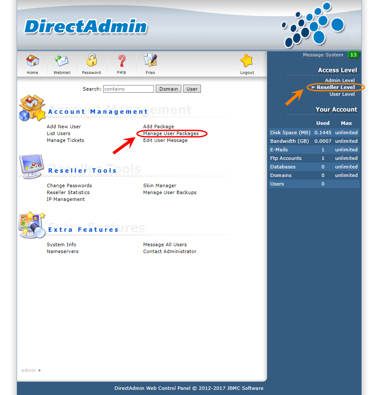Click the Your Account heading
The image size is (378, 395).
tap(336, 109)
